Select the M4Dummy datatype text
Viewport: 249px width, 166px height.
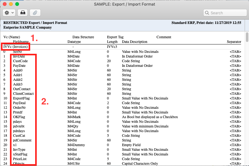pyautogui.click(x=76, y=145)
